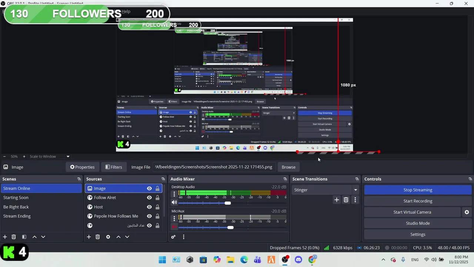Image resolution: width=474 pixels, height=267 pixels.
Task: Pop out the Scenes dock
Action: pyautogui.click(x=79, y=179)
